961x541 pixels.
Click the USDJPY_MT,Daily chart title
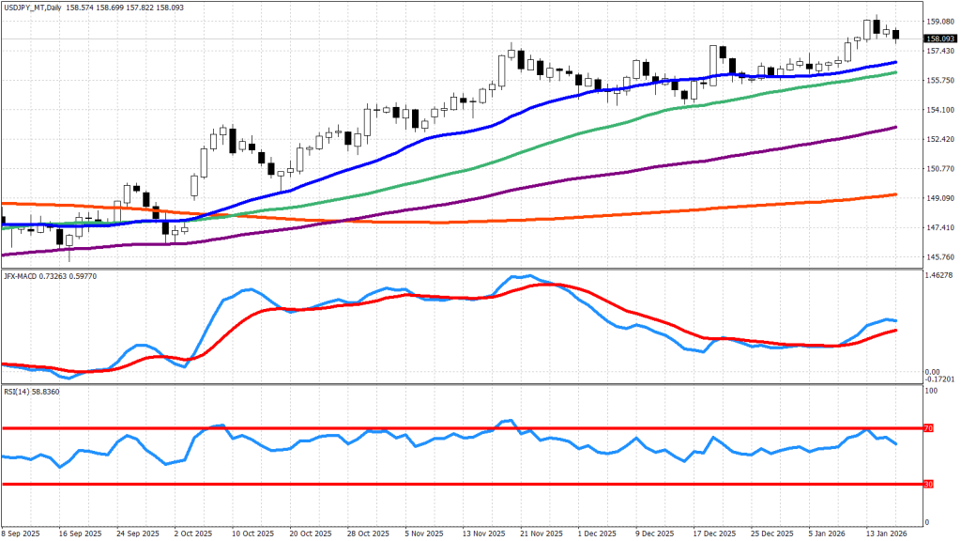coord(34,6)
